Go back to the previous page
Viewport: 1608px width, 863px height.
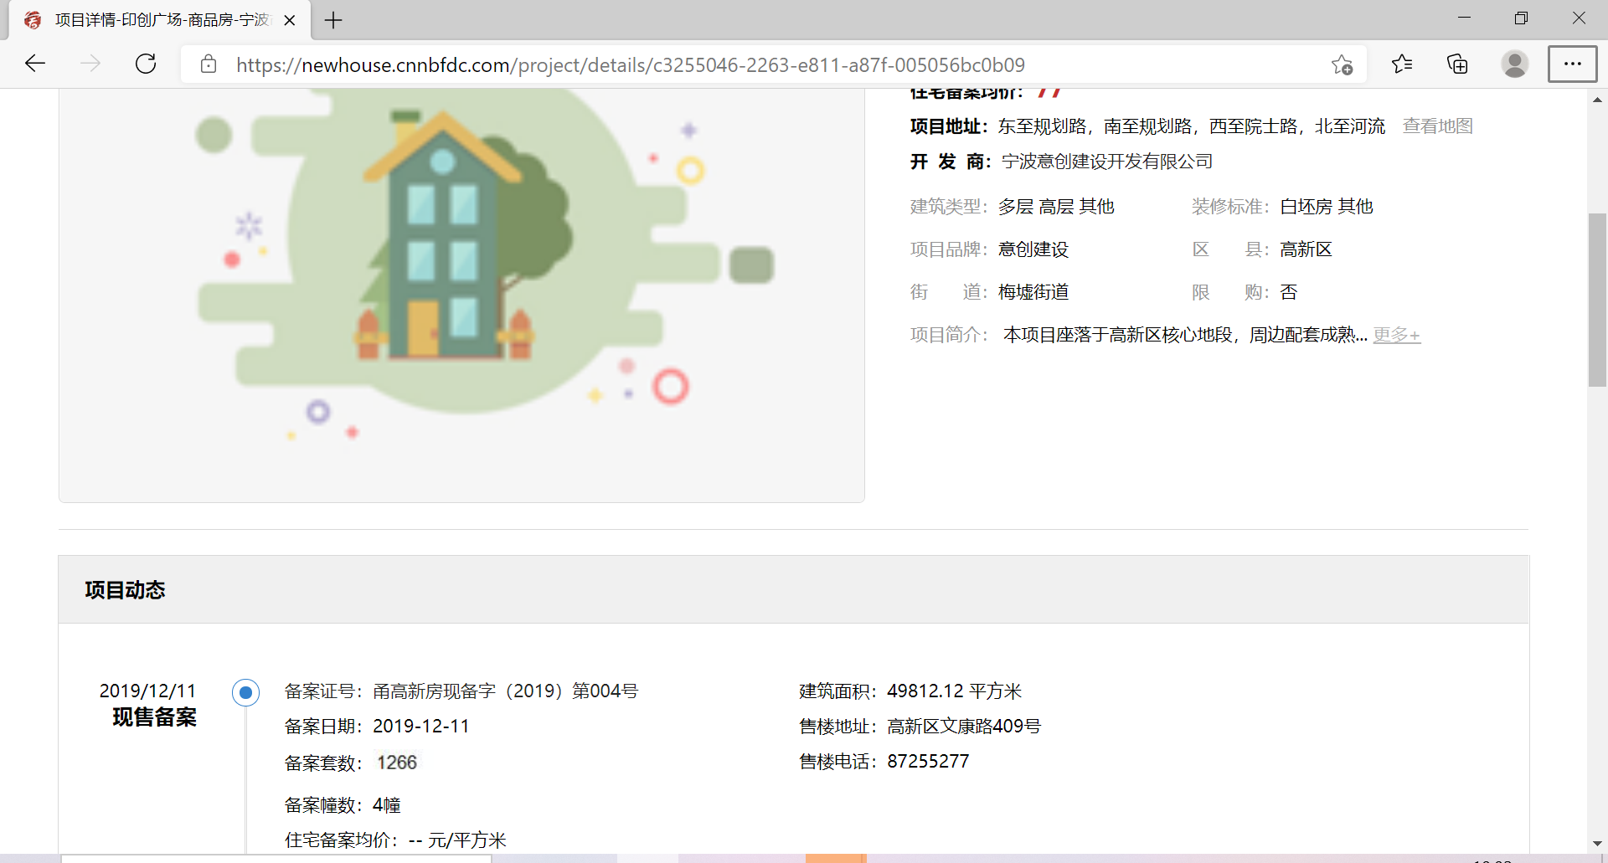pos(35,64)
